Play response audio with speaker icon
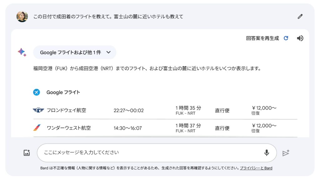Screen dimensions: 320x180 coord(300,38)
